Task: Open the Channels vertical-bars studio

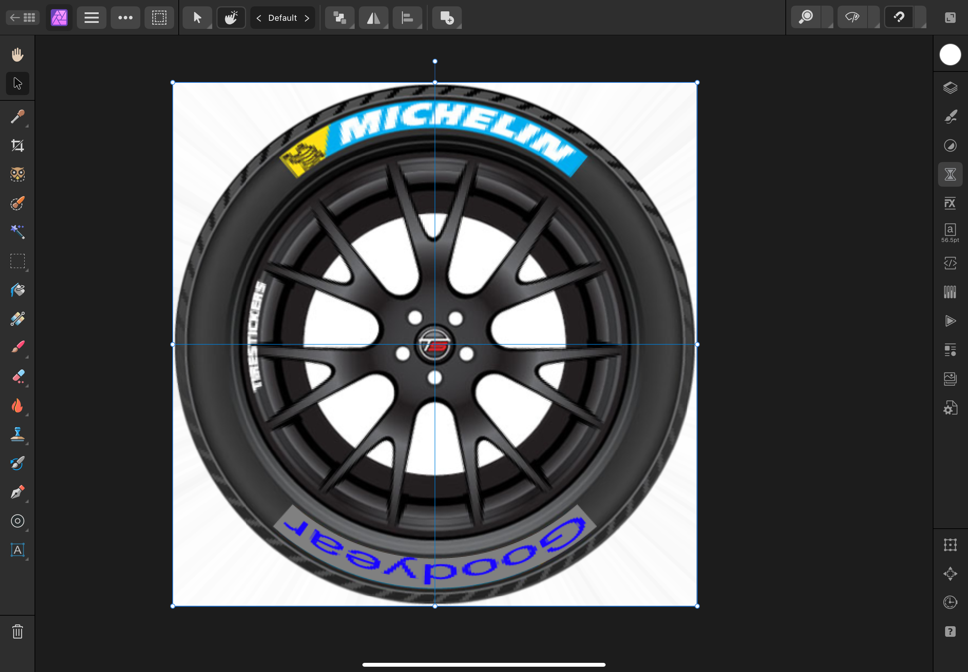Action: tap(950, 292)
